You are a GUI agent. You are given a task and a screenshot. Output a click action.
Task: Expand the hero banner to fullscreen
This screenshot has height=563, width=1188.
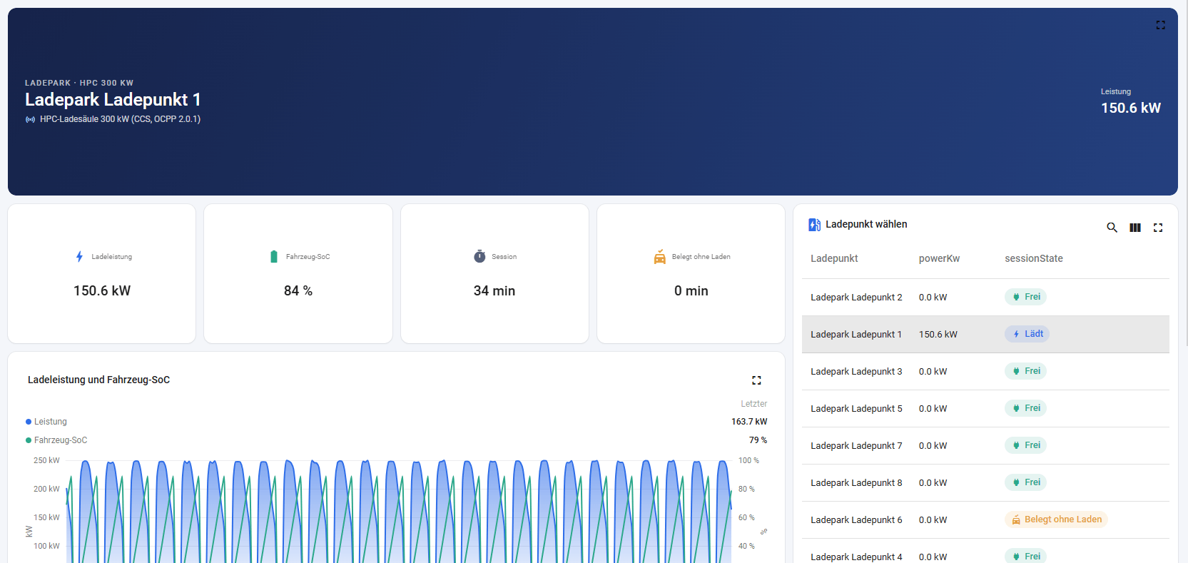(x=1160, y=25)
